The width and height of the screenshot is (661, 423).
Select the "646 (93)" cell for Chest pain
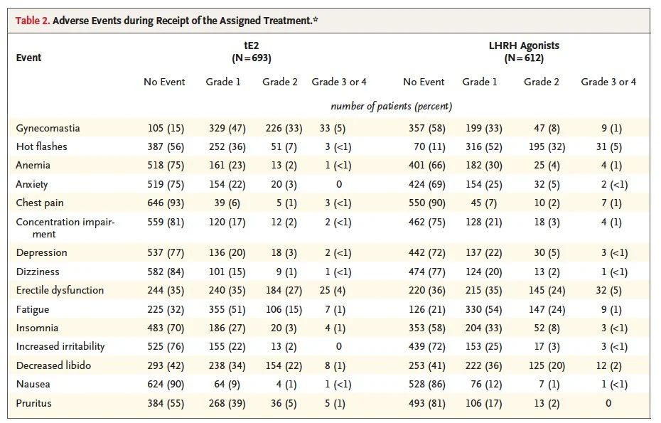pos(163,203)
